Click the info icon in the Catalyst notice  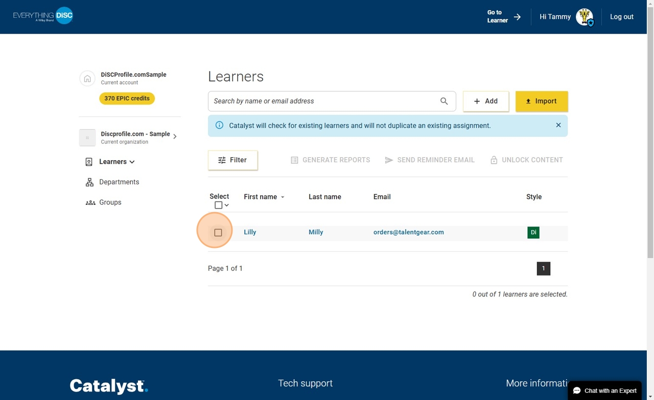219,126
